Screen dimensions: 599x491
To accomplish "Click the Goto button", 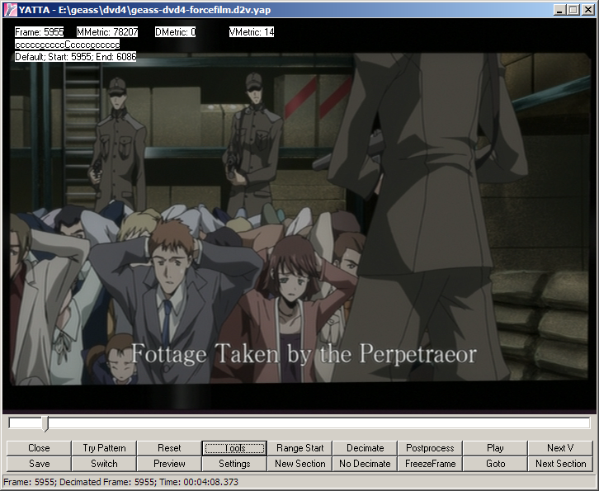I will pyautogui.click(x=495, y=464).
